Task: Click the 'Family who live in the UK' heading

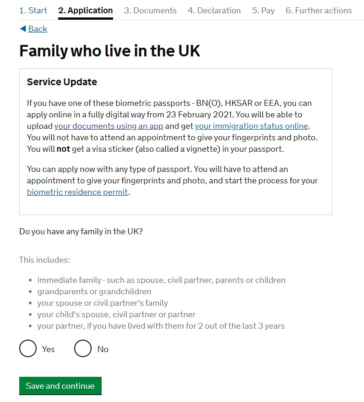Action: 110,51
